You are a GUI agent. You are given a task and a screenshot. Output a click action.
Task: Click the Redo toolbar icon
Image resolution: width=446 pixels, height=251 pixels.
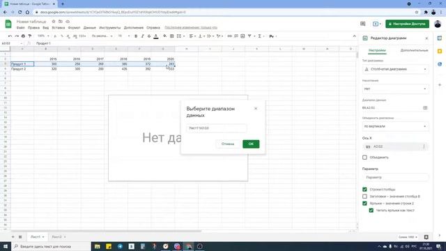click(17, 36)
